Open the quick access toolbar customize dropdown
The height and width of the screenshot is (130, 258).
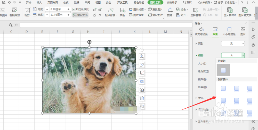pos(20,3)
